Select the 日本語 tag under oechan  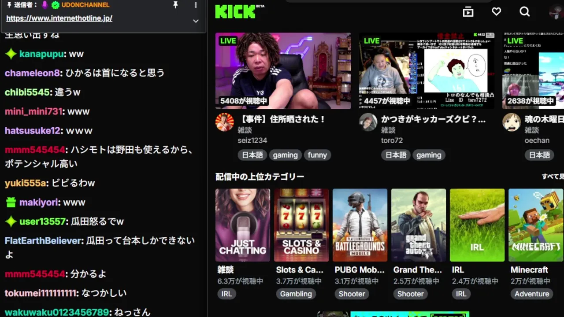pos(539,155)
